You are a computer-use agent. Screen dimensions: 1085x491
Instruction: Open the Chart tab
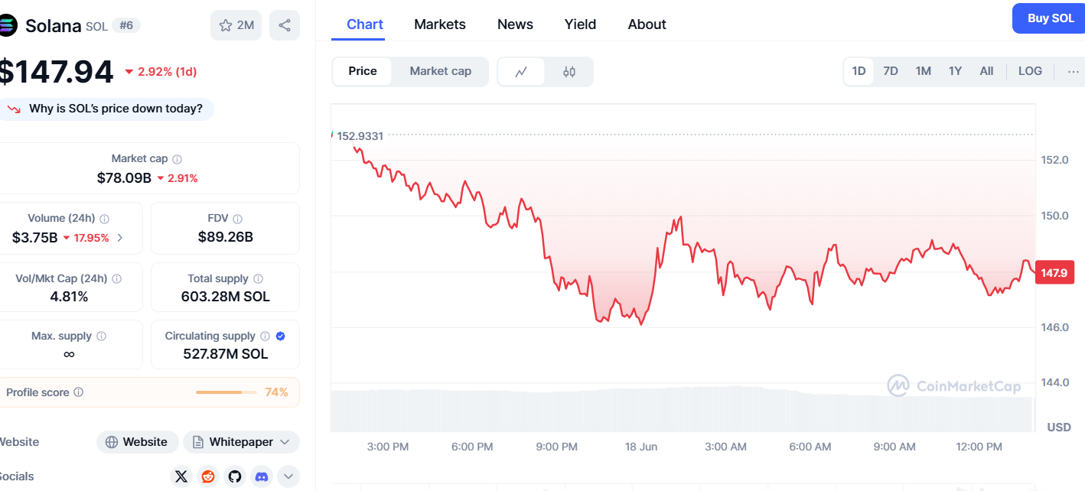(365, 24)
